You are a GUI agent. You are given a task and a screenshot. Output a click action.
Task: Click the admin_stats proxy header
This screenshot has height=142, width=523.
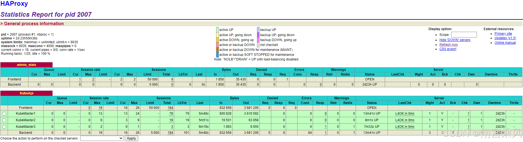(x=26, y=65)
